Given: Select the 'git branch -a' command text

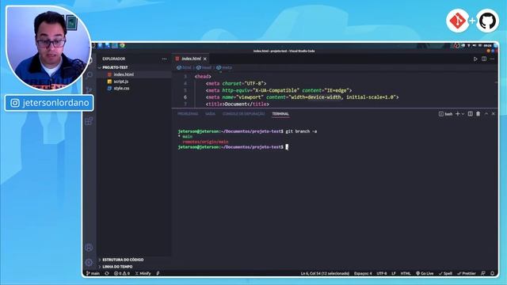Looking at the screenshot, I should pos(301,131).
